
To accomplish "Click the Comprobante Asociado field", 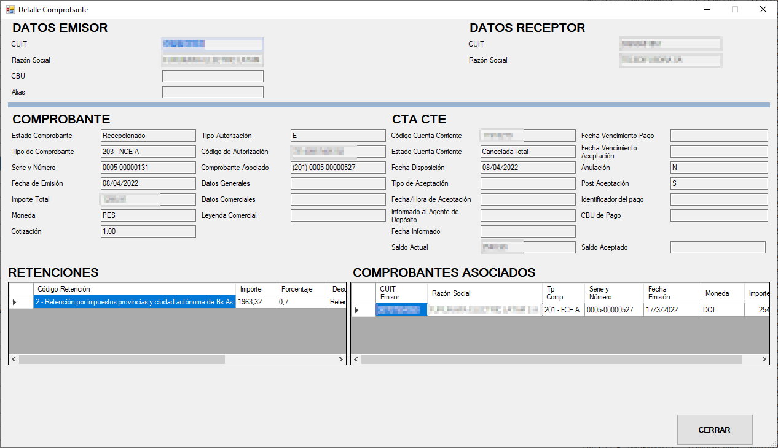I will click(338, 168).
